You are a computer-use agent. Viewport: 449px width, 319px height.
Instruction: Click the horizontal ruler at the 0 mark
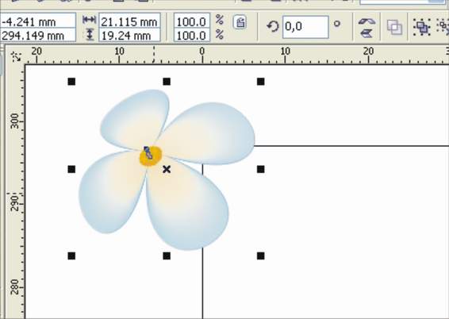point(202,55)
